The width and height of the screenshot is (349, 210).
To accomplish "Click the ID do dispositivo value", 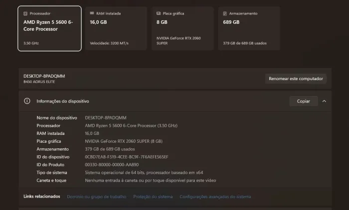I will 127,157.
